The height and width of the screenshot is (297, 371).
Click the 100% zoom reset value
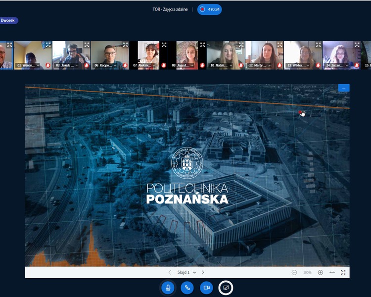(x=307, y=273)
